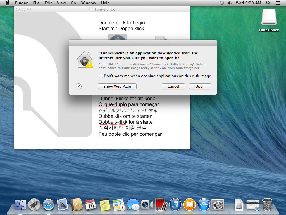This screenshot has height=215, width=286.
Task: Open Safari compass icon in Dock
Action: tap(49, 204)
